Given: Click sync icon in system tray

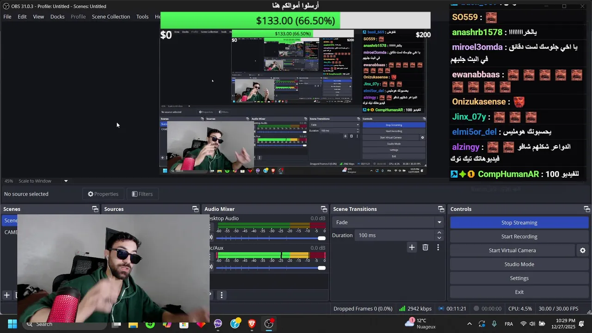Looking at the screenshot, I should 482,324.
